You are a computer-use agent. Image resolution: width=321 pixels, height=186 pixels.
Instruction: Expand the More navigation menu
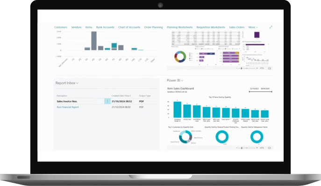[253, 27]
